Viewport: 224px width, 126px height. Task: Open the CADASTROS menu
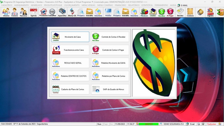click(7, 5)
